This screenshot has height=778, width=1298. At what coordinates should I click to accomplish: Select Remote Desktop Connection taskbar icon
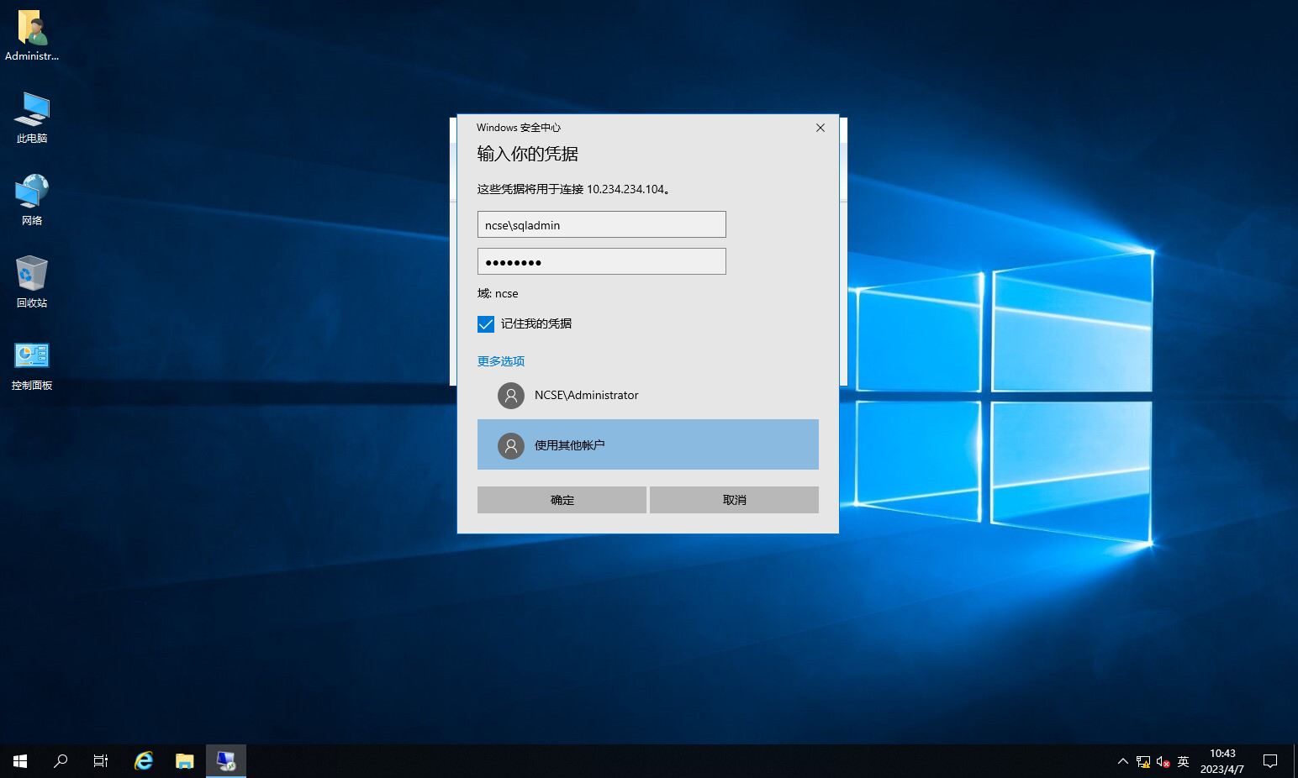click(225, 761)
